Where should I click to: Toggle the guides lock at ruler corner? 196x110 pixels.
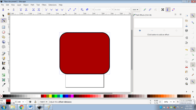9,14
